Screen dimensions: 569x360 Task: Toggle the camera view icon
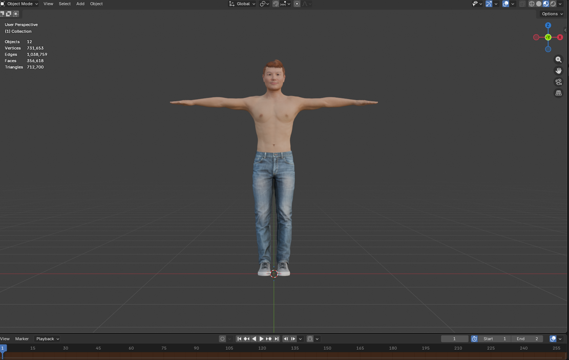point(558,82)
